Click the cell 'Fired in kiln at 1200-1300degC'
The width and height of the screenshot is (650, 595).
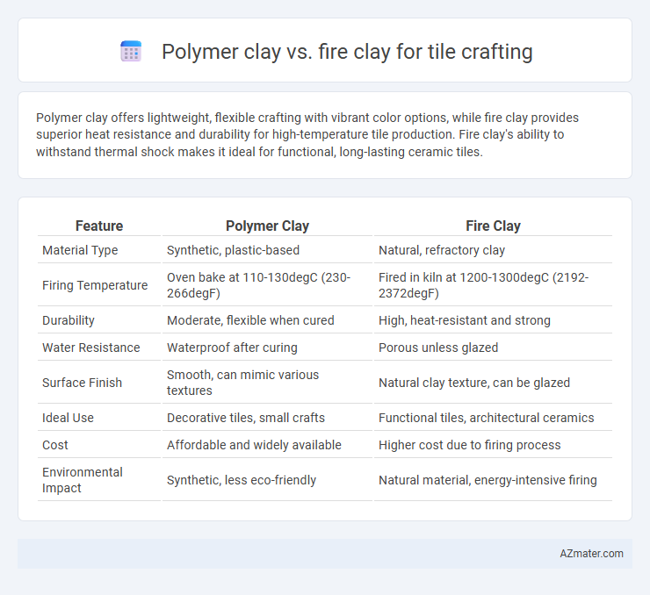pos(483,285)
